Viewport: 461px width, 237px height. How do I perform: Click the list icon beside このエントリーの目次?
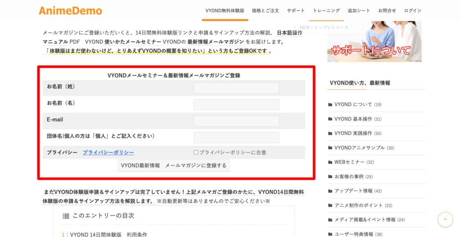66,216
